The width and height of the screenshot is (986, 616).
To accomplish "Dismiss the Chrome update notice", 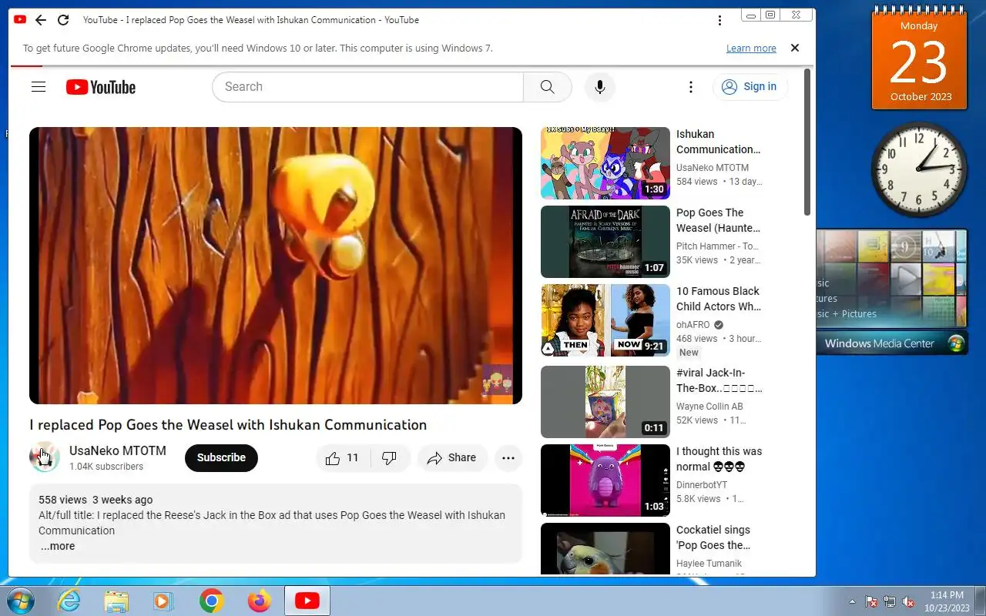I will coord(795,48).
